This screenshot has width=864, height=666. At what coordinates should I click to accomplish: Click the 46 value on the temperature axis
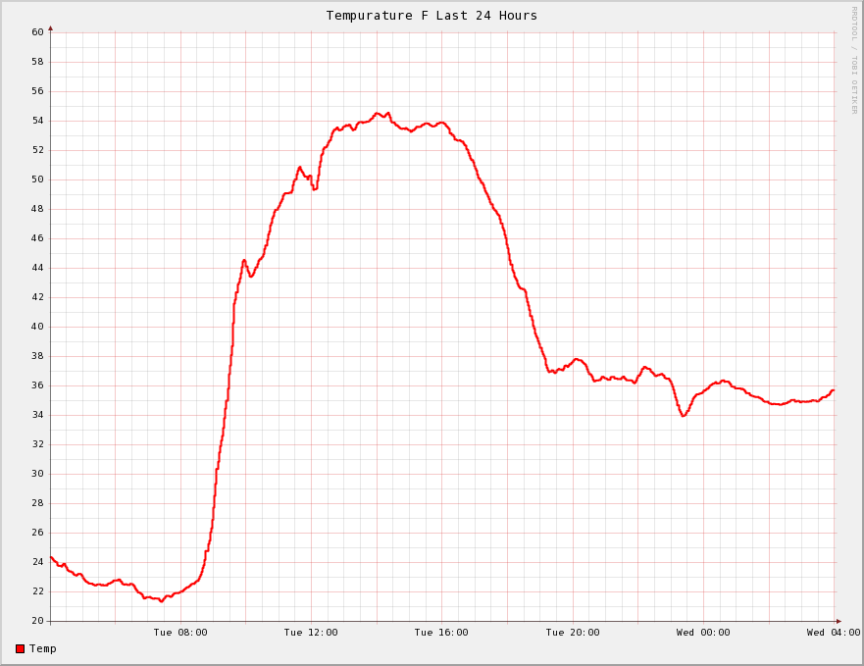(x=37, y=238)
